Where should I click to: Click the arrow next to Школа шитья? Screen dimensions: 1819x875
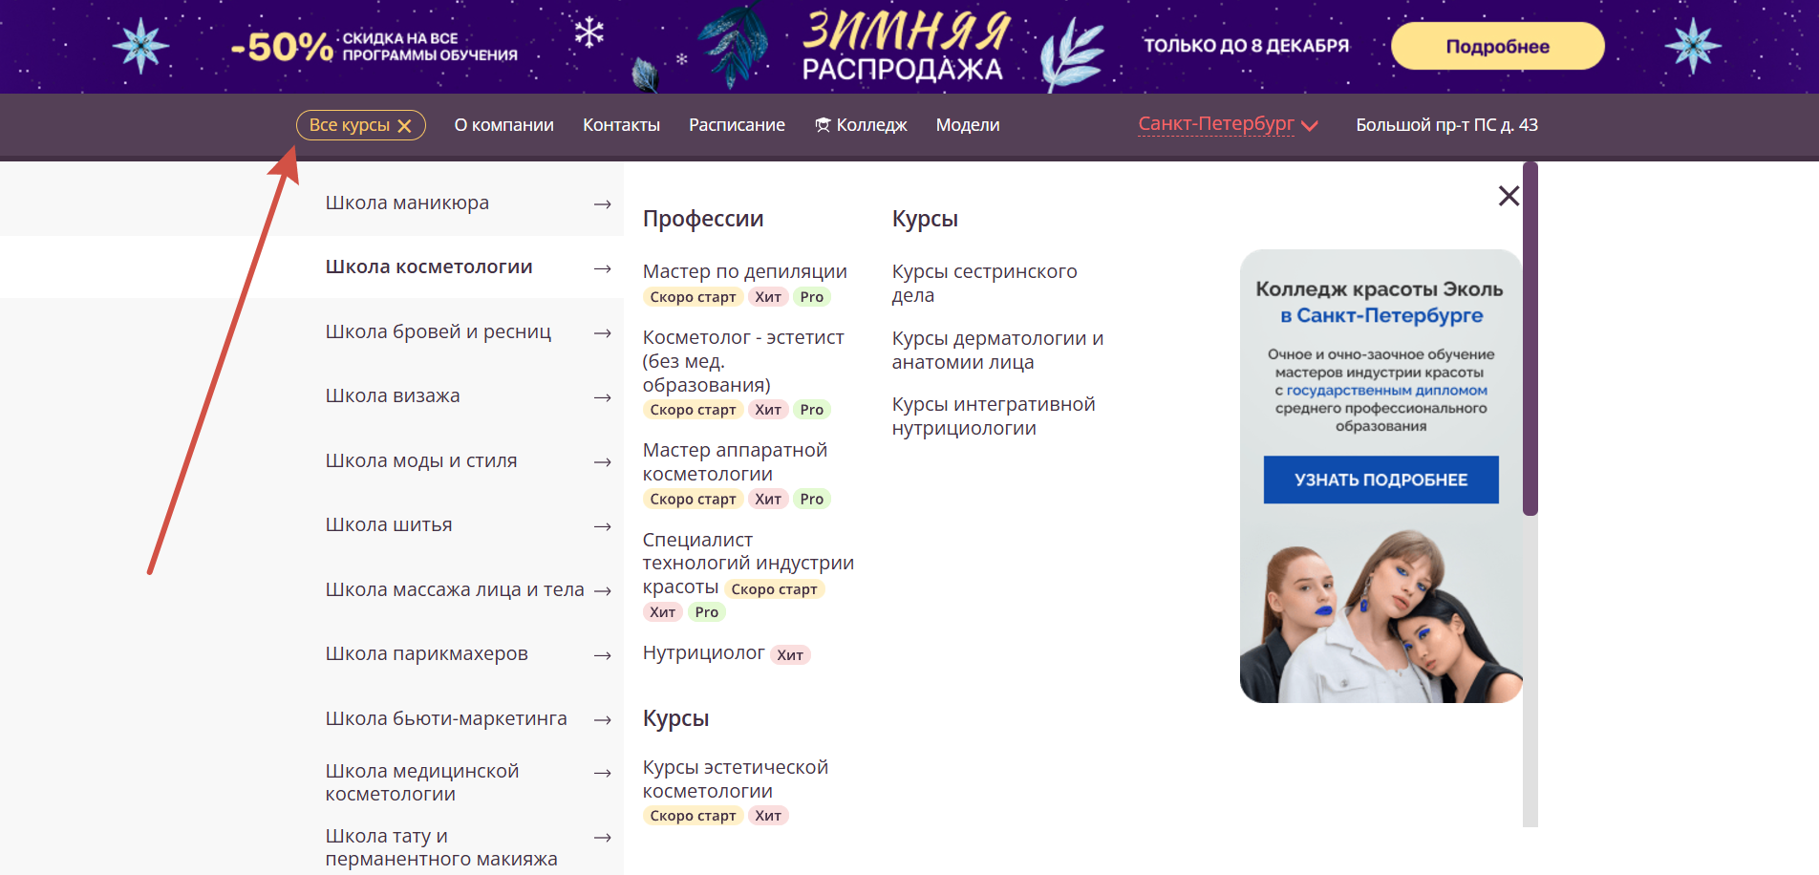[x=602, y=526]
